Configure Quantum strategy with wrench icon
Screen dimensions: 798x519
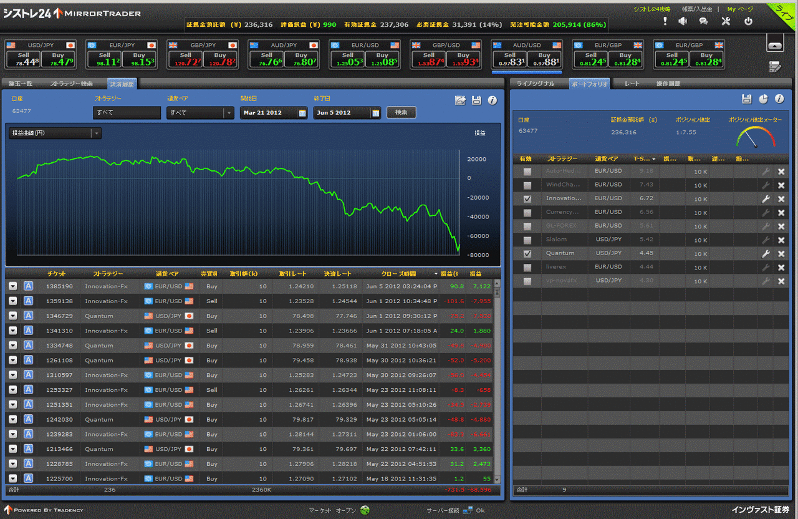click(766, 254)
